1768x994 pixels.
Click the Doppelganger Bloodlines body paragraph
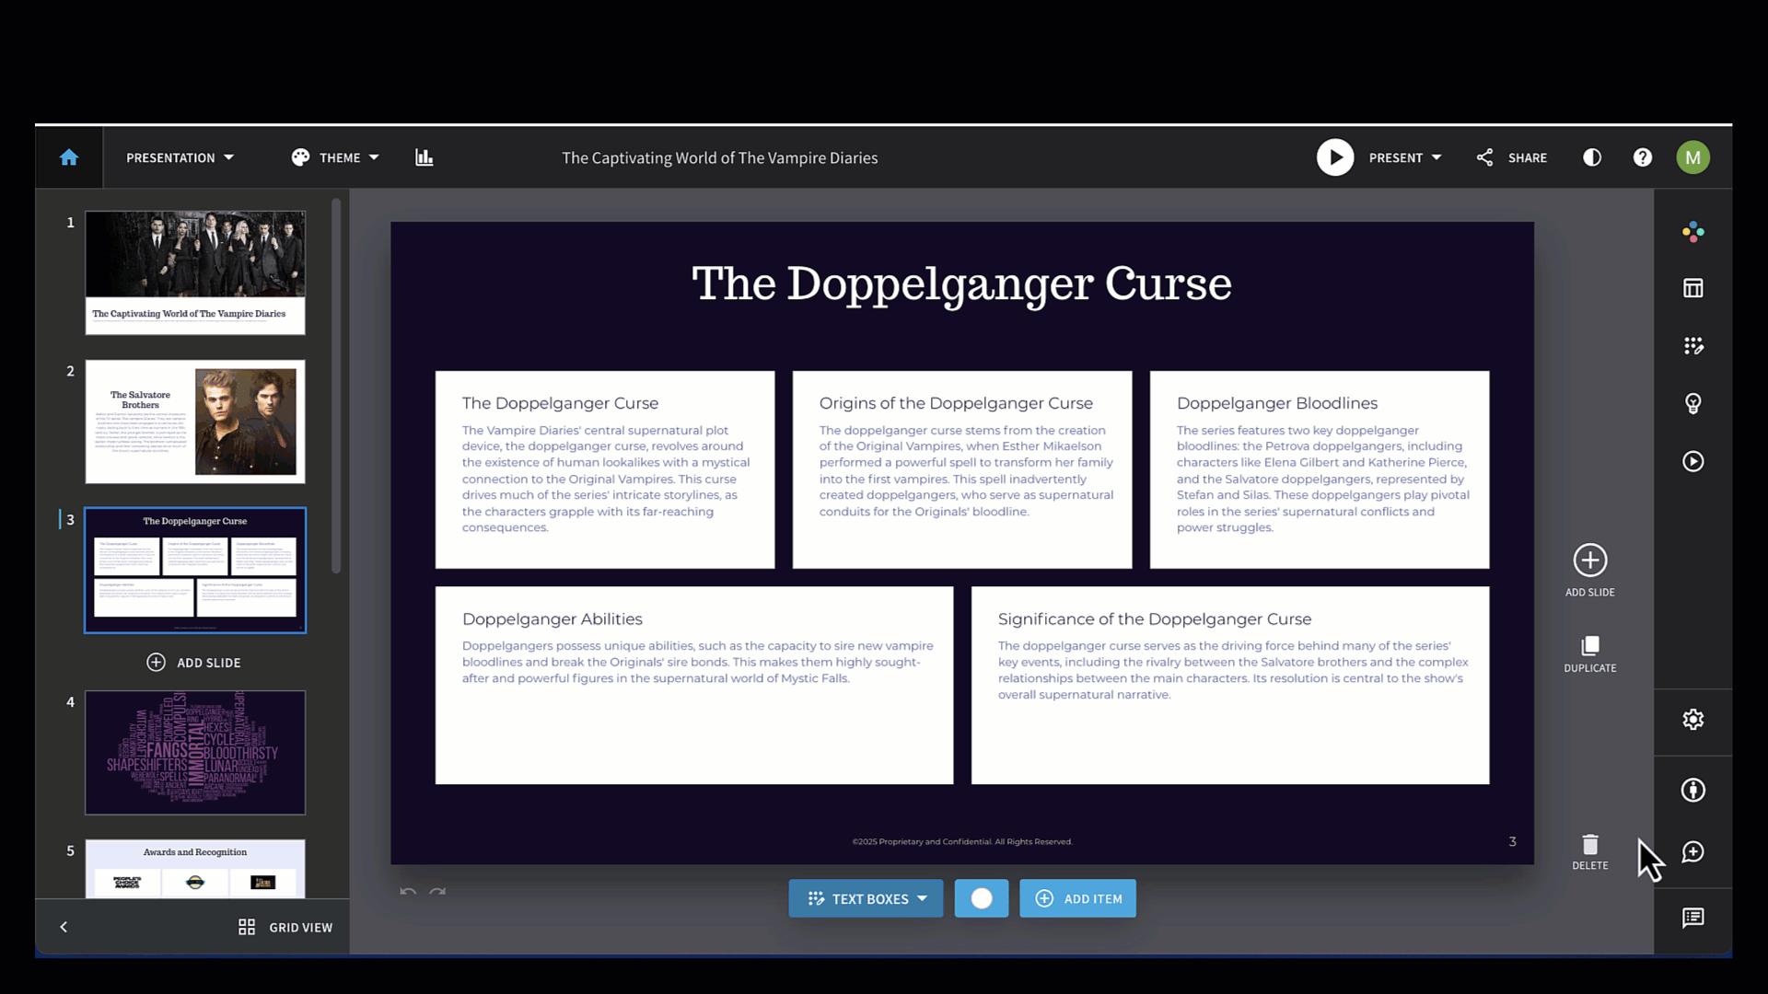(x=1323, y=479)
